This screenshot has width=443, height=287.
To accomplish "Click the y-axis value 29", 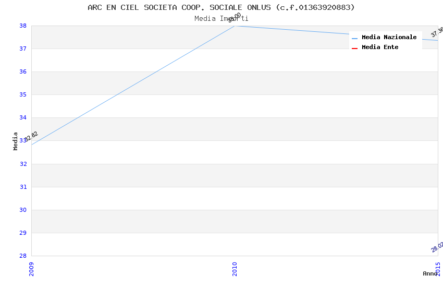I will pyautogui.click(x=23, y=233).
